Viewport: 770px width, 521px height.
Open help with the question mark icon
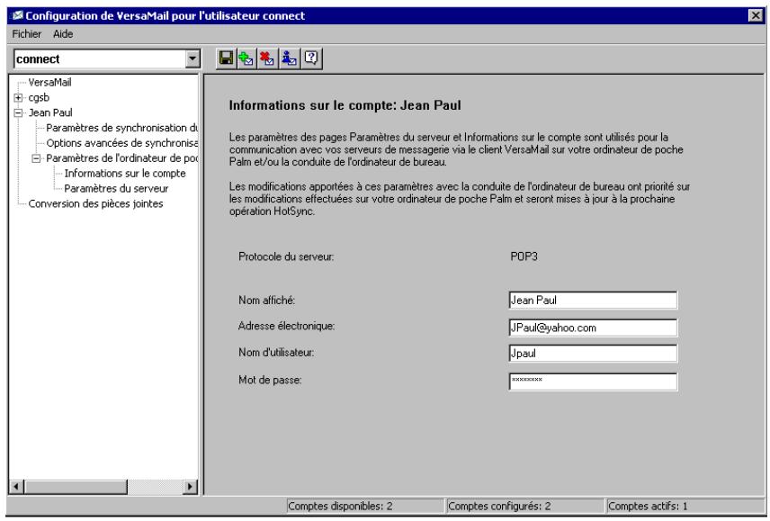(x=311, y=58)
